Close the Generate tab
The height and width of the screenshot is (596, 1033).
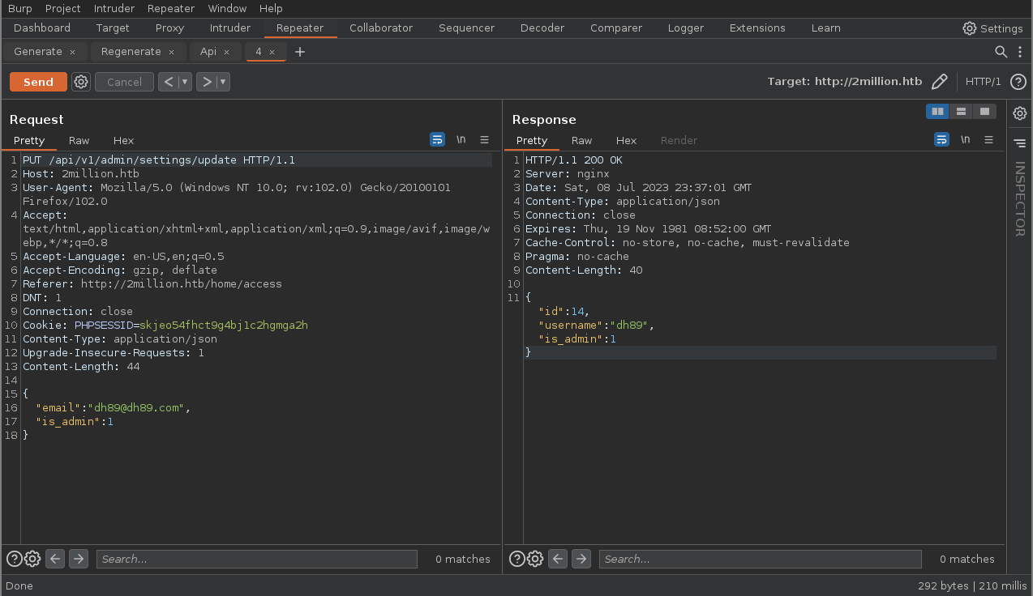[72, 52]
